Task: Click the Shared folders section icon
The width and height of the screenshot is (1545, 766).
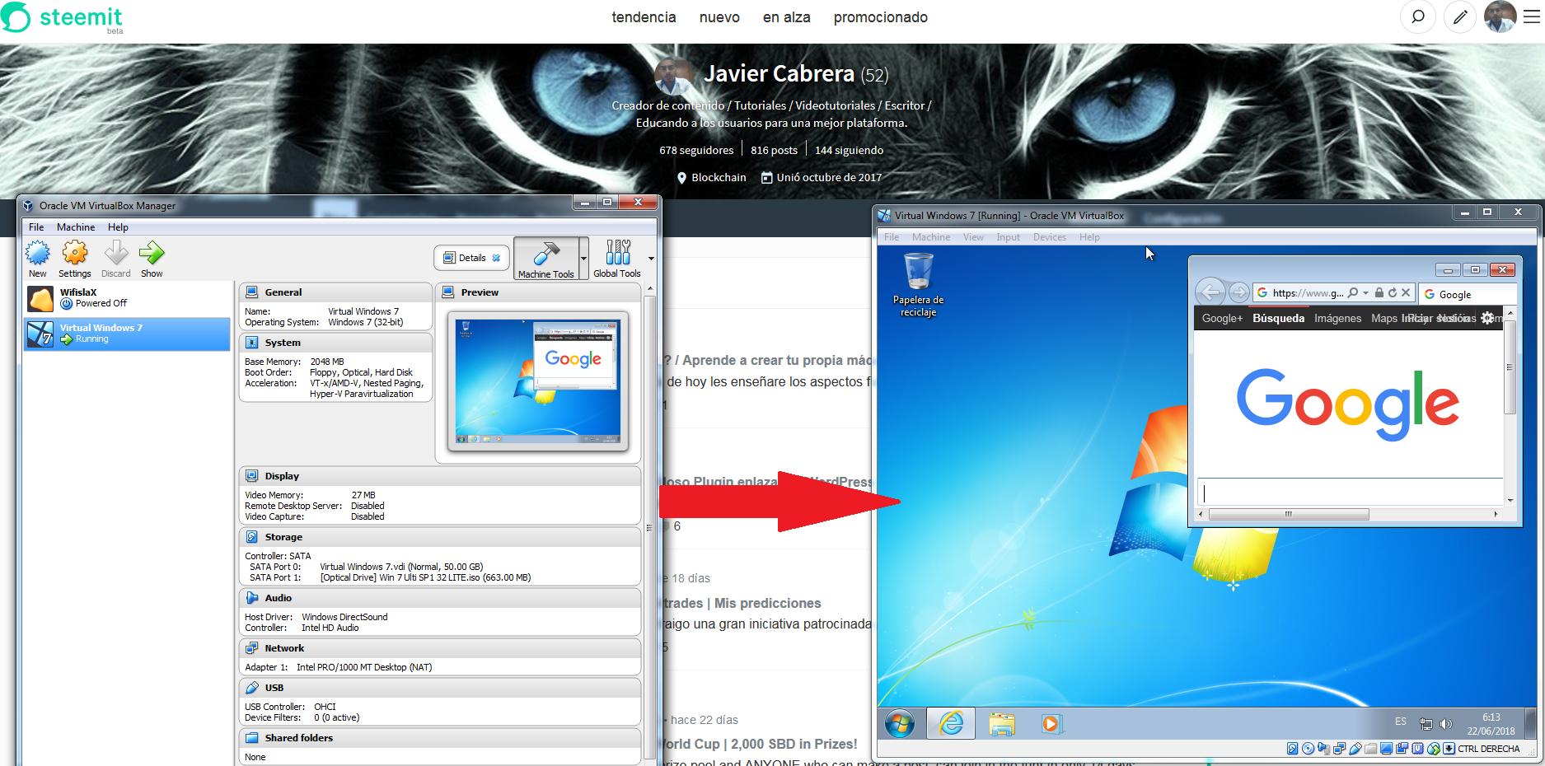Action: click(252, 738)
